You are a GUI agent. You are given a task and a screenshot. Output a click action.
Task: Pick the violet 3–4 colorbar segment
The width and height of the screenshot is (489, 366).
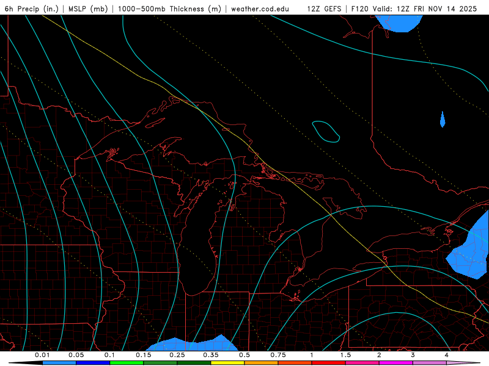pos(430,363)
